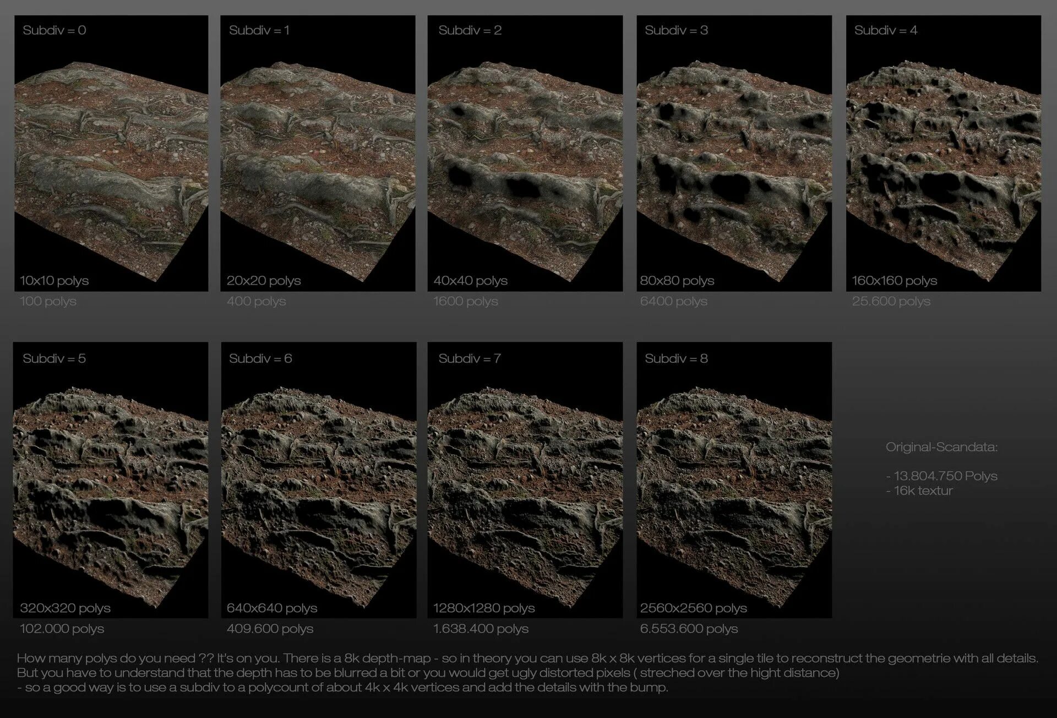Image resolution: width=1057 pixels, height=718 pixels.
Task: Click the '25.600 polys' total count
Action: pos(891,302)
